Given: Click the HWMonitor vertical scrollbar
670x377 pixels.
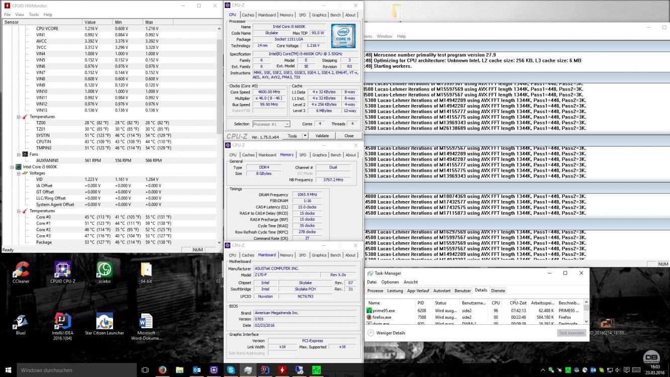Looking at the screenshot, I should point(219,136).
